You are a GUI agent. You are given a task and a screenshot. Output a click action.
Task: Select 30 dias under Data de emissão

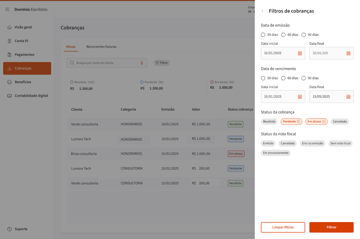click(x=263, y=35)
